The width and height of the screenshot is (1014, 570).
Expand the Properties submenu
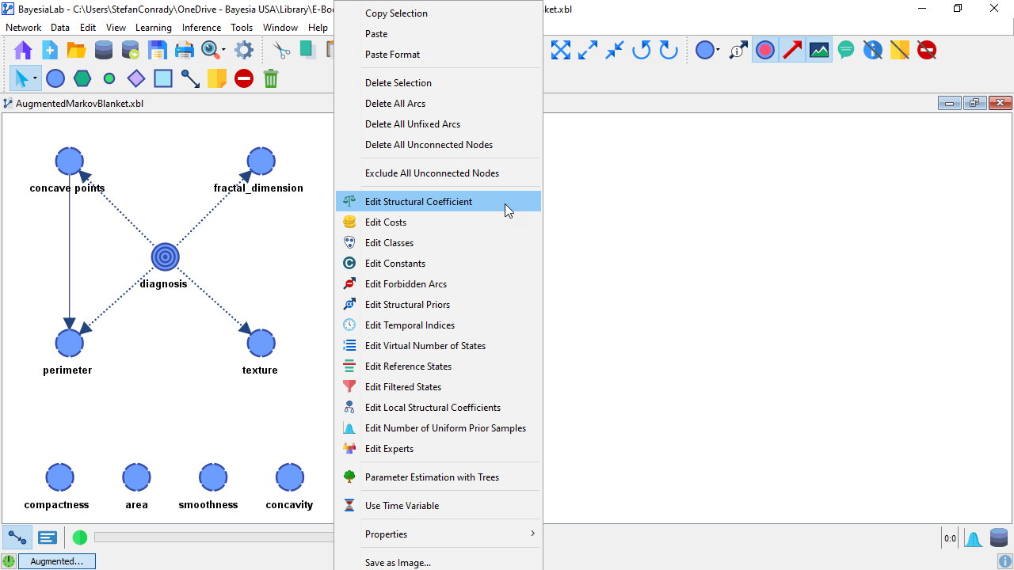point(439,534)
